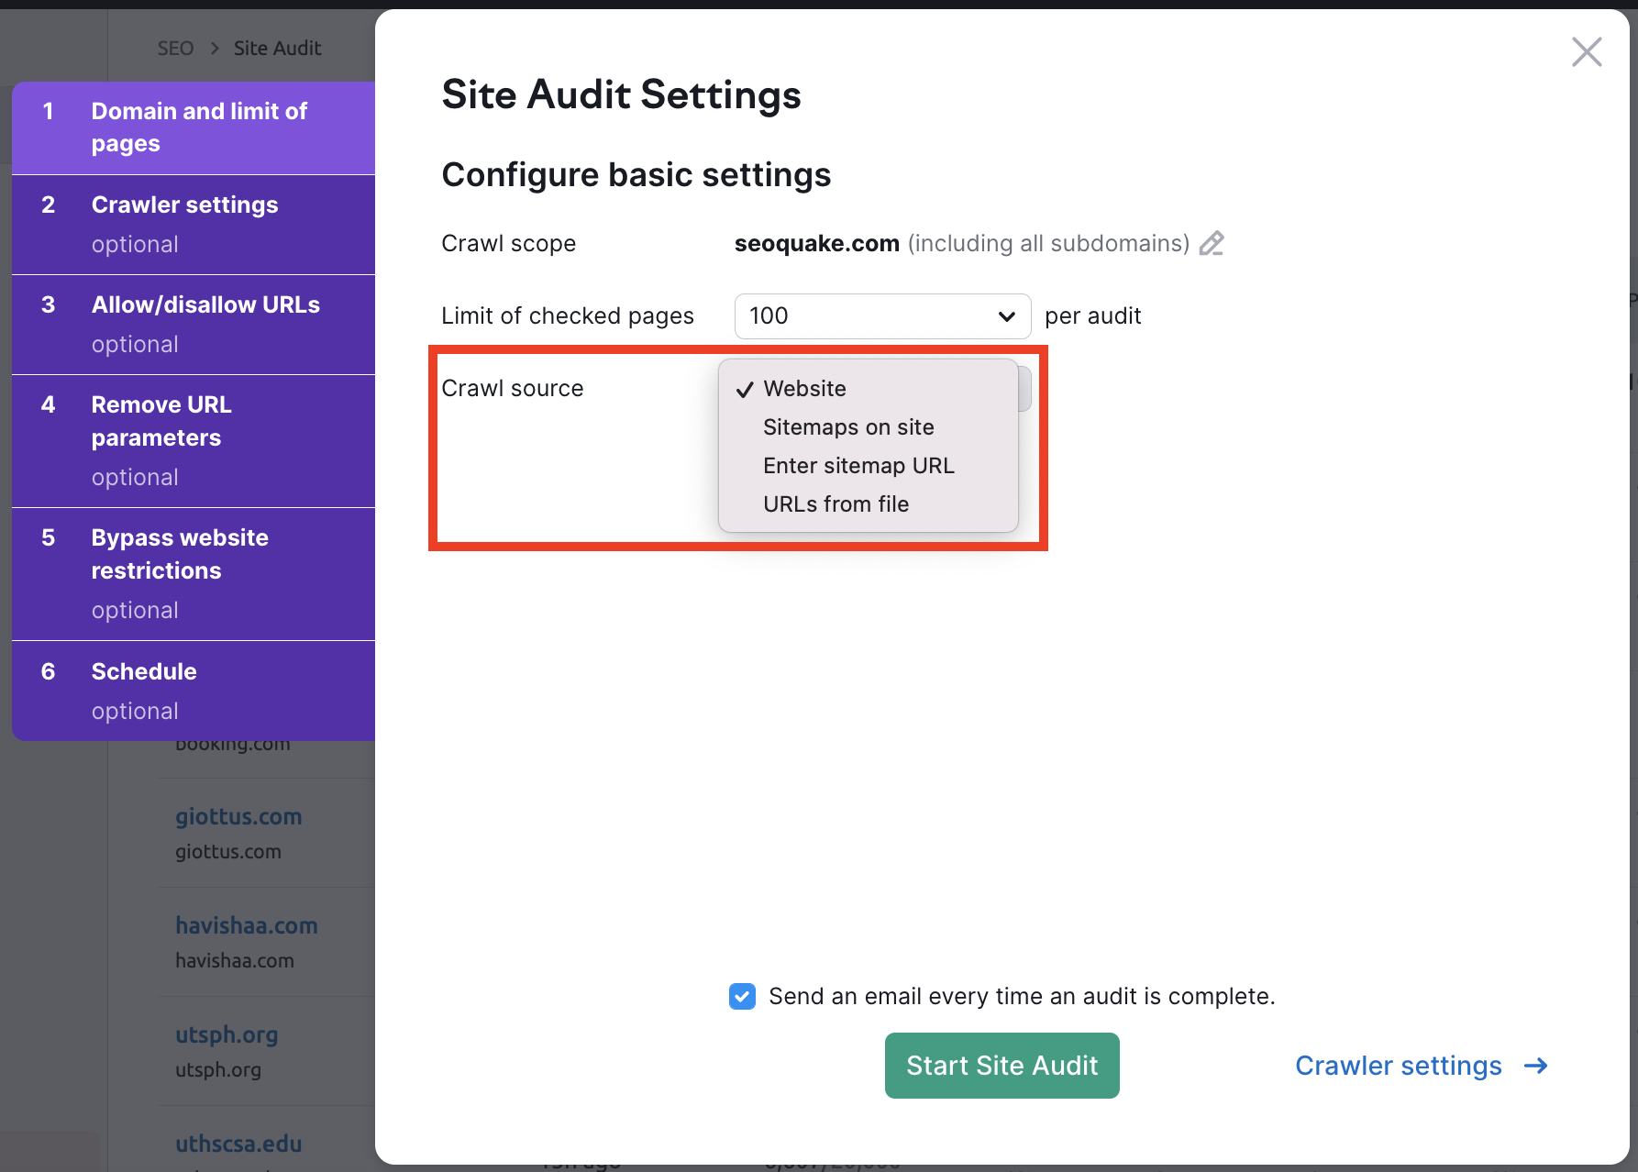Close the Site Audit Settings dialog
This screenshot has width=1638, height=1172.
(1587, 52)
